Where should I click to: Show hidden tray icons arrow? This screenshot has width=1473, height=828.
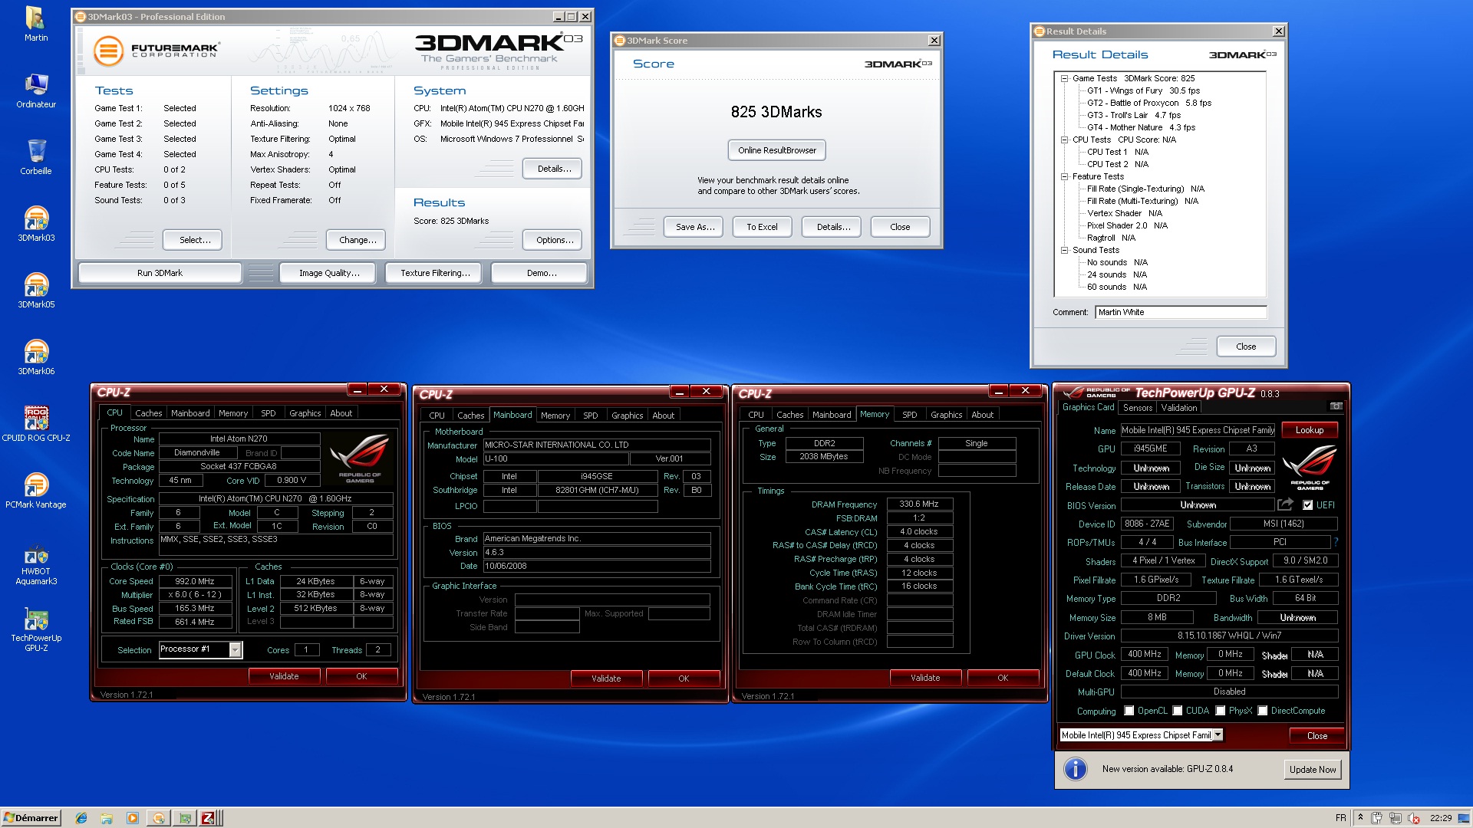tap(1360, 817)
